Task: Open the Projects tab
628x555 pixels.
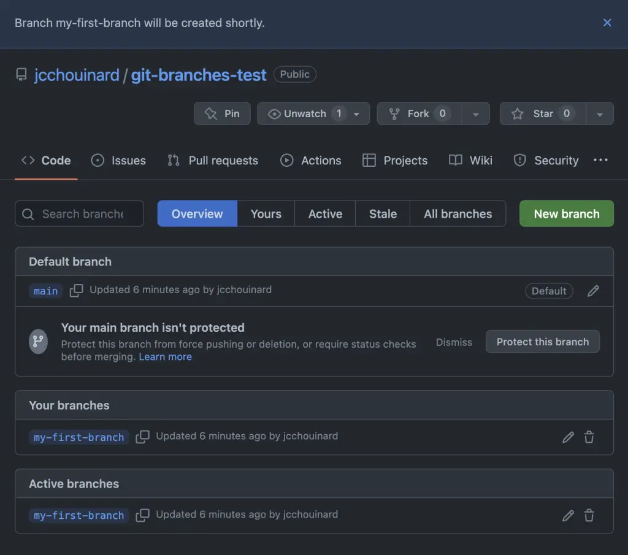Action: click(395, 161)
